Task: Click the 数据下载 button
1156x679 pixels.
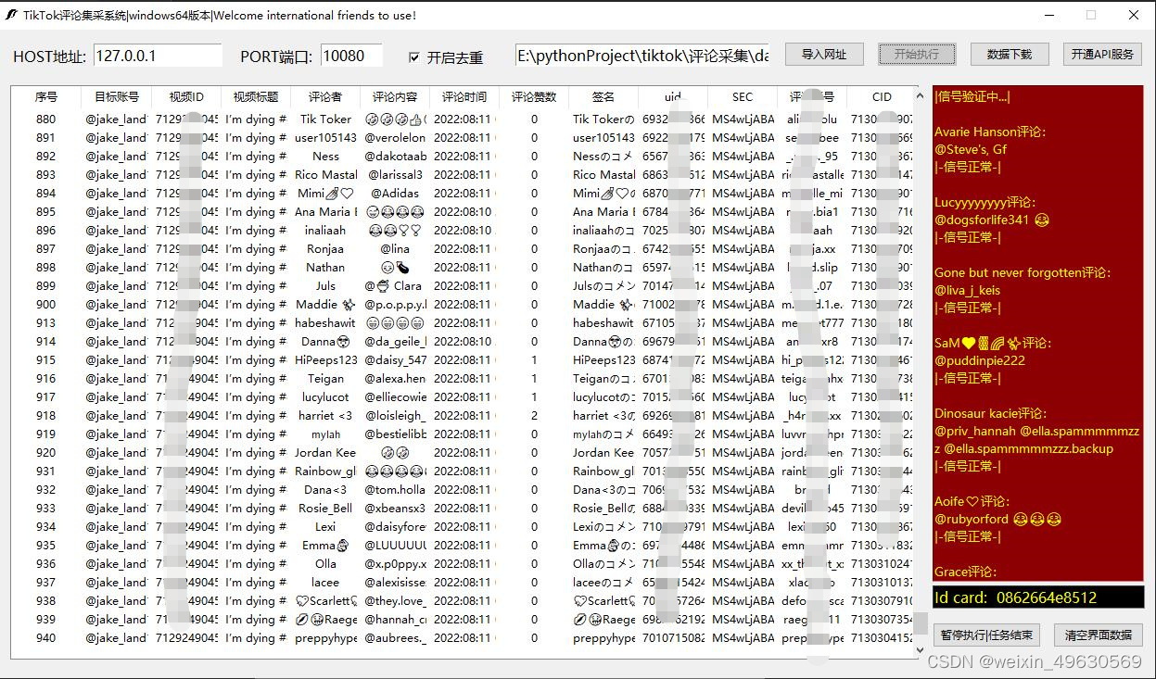Action: click(x=1010, y=55)
